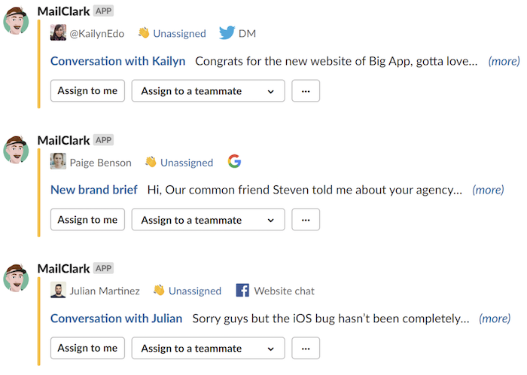Viewport: 527px width, 375px height.
Task: Open KailynEdo's profile picture
Action: click(x=58, y=32)
